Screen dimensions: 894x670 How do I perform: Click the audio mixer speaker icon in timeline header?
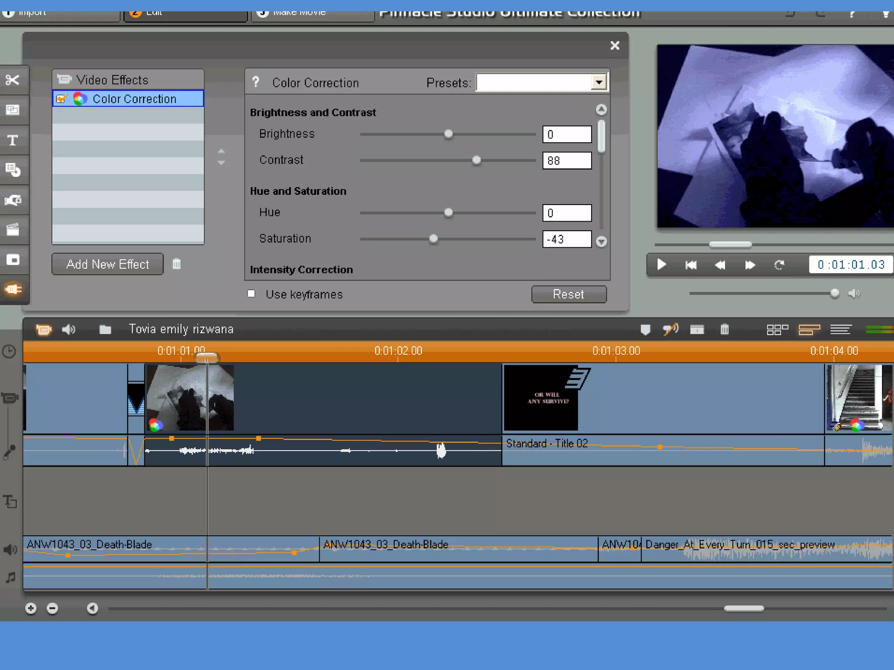coord(69,329)
